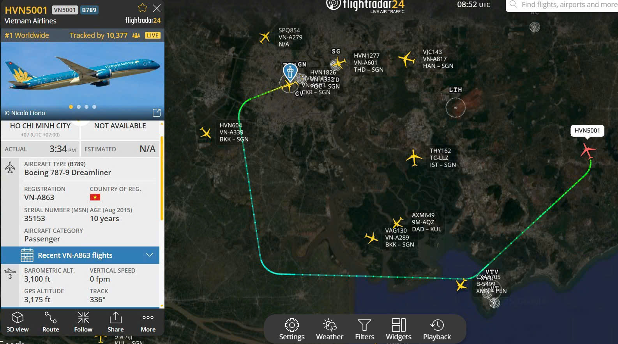Click the red HVN5001 aircraft marker
This screenshot has height=344, width=618.
click(588, 151)
